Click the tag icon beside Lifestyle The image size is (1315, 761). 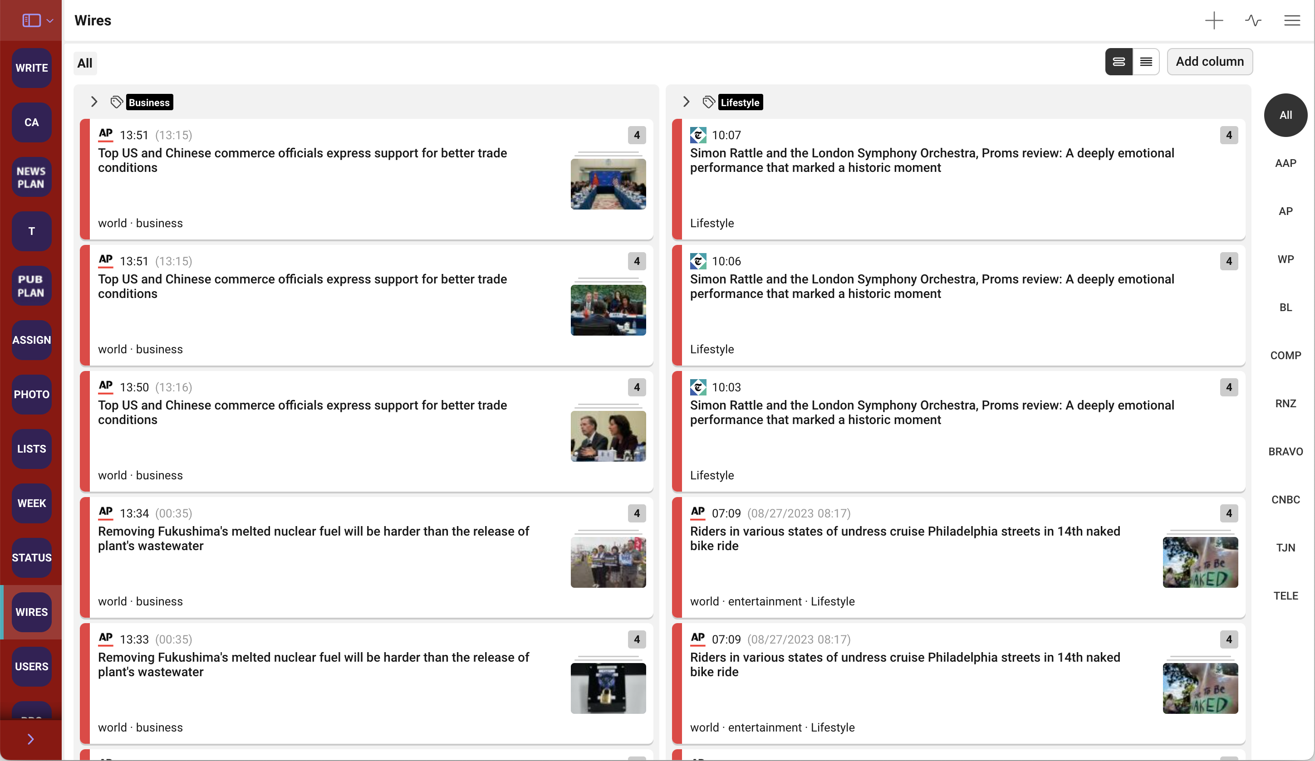[708, 102]
